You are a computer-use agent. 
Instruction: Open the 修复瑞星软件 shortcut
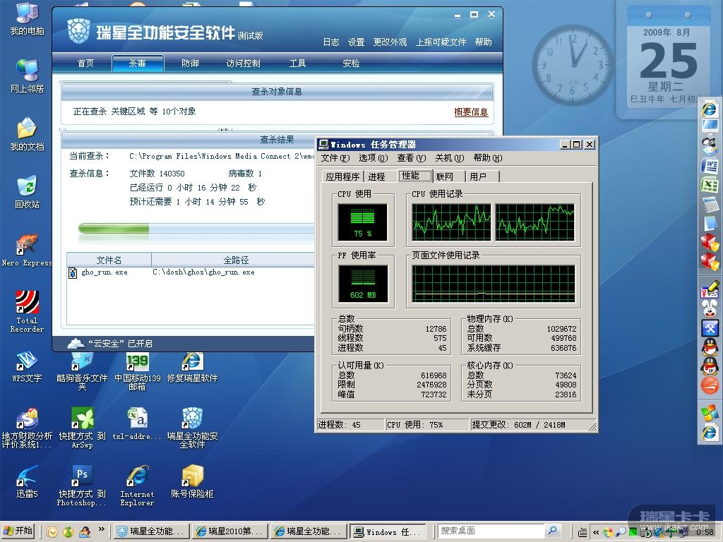(192, 366)
